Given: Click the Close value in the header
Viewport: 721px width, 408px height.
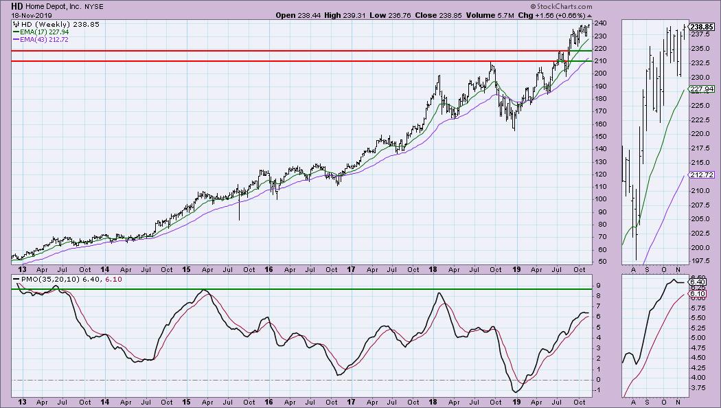Looking at the screenshot, I should (450, 15).
